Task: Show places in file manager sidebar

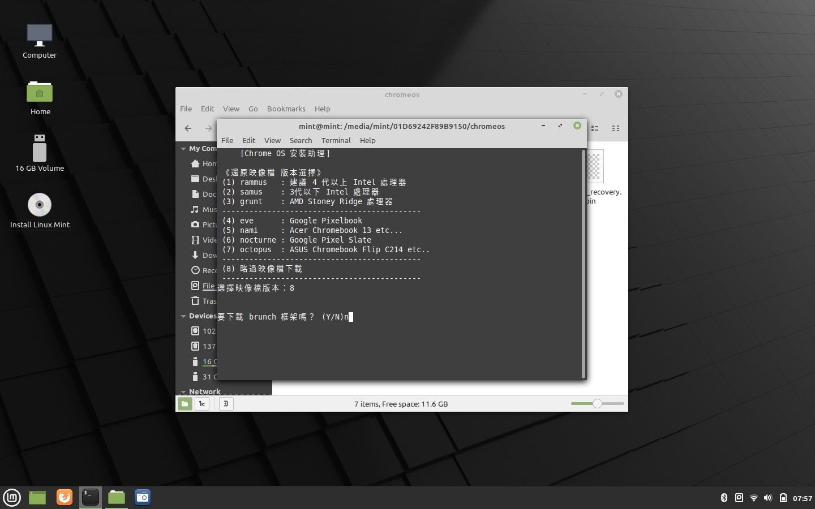Action: [185, 404]
